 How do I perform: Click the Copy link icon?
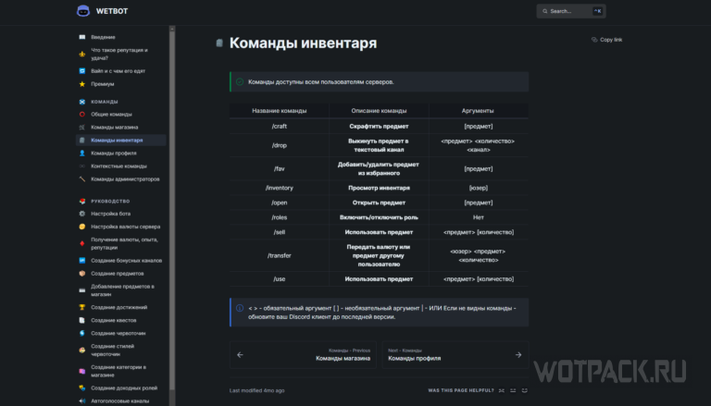(594, 40)
